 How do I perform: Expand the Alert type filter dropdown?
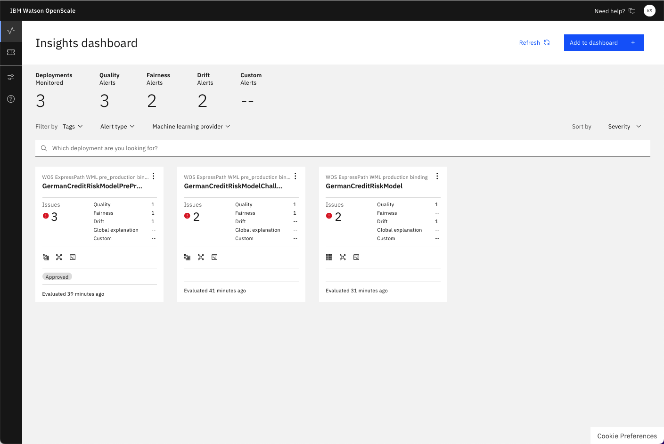click(117, 127)
